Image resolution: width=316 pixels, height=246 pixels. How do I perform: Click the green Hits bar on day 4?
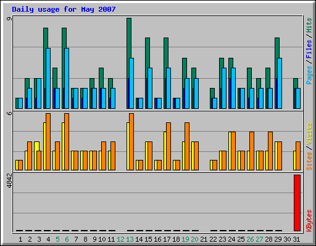(x=46, y=38)
